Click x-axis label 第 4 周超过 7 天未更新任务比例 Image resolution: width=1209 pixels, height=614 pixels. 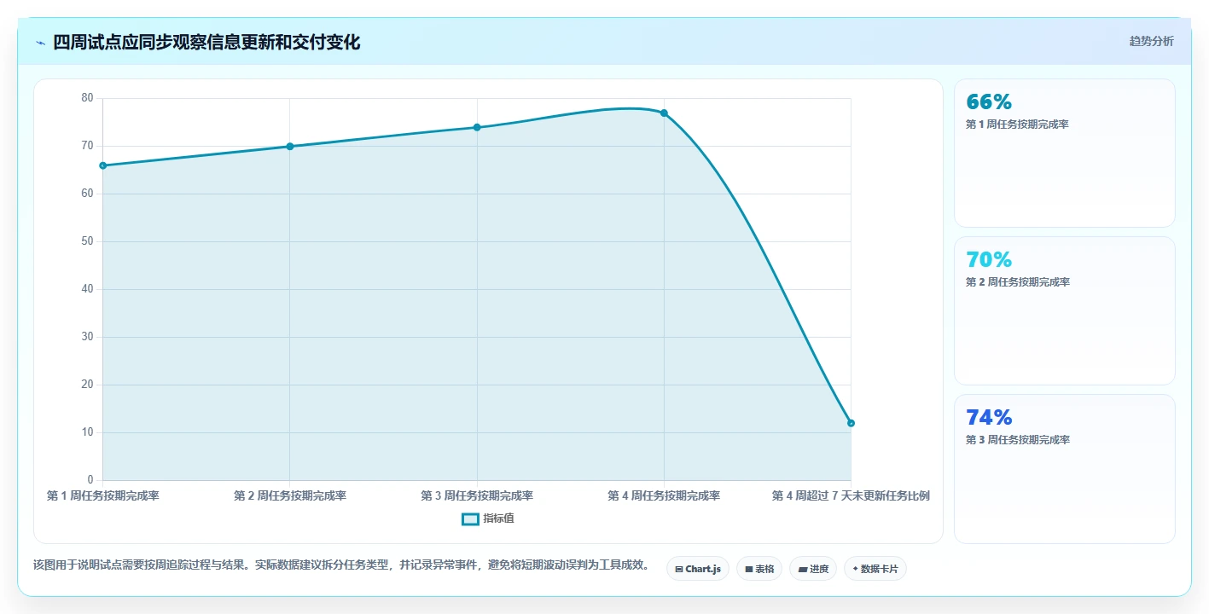[x=851, y=495]
